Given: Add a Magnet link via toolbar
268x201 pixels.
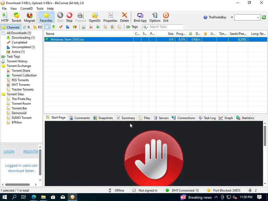Looking at the screenshot, I should coord(29,17).
